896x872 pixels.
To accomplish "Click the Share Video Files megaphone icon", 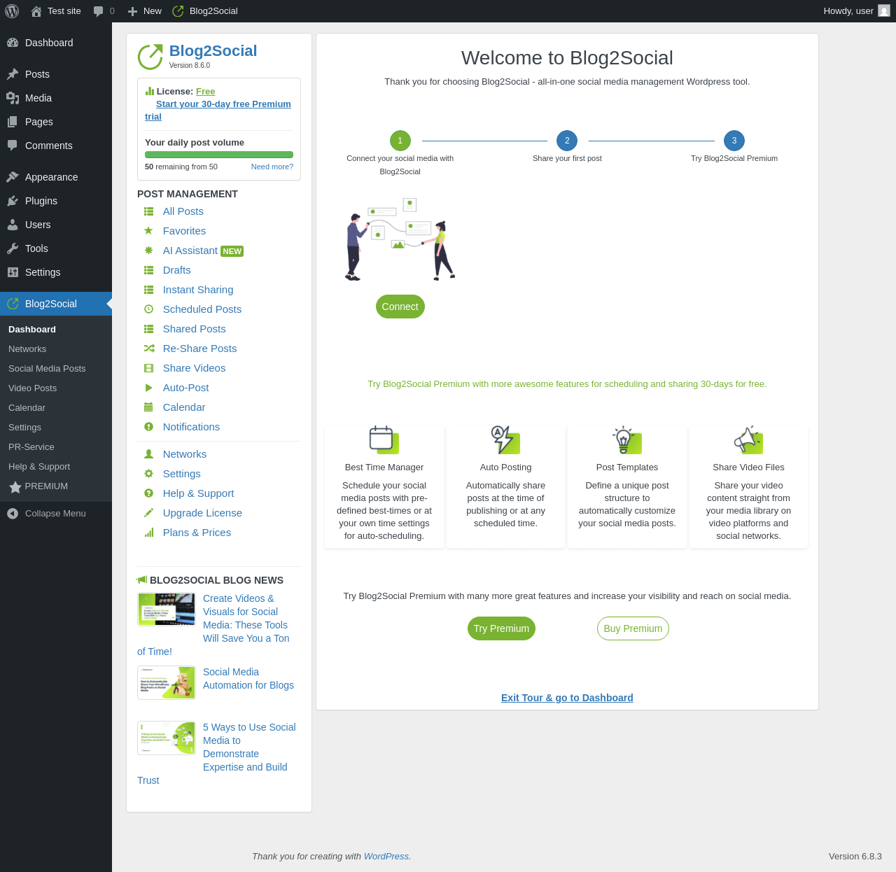I will (748, 439).
